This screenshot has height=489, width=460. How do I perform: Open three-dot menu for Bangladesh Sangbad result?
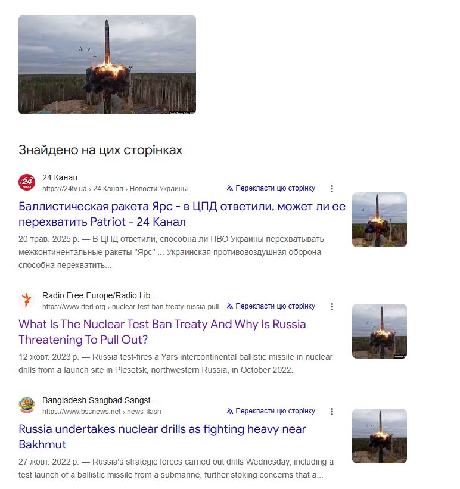tap(332, 412)
